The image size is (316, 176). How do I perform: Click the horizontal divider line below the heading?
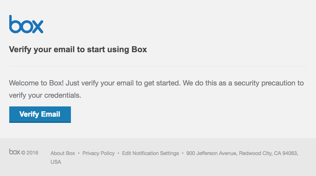coord(158,66)
